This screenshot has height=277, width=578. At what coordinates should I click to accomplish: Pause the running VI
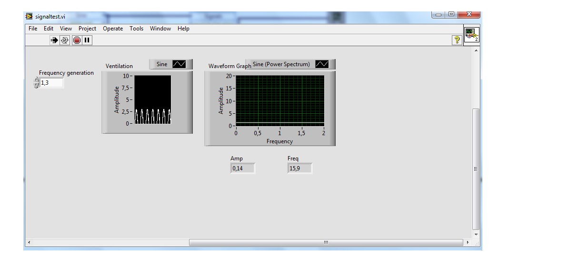click(87, 40)
